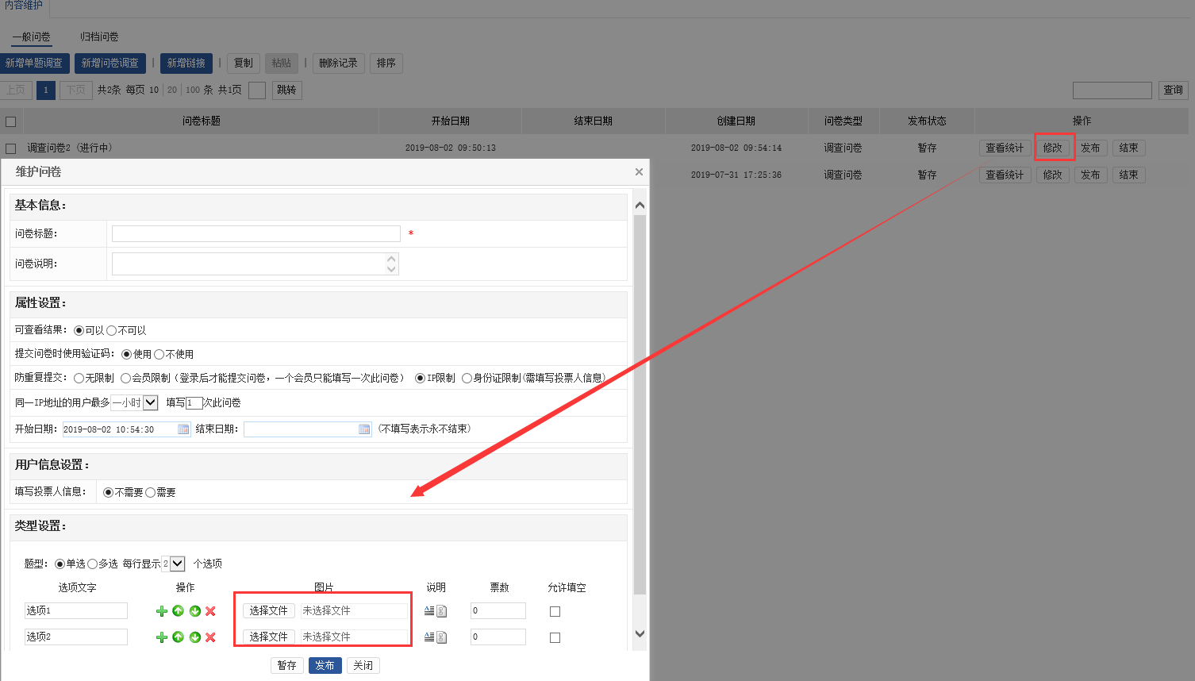Click the 查询 search button
The image size is (1195, 681).
click(1173, 90)
